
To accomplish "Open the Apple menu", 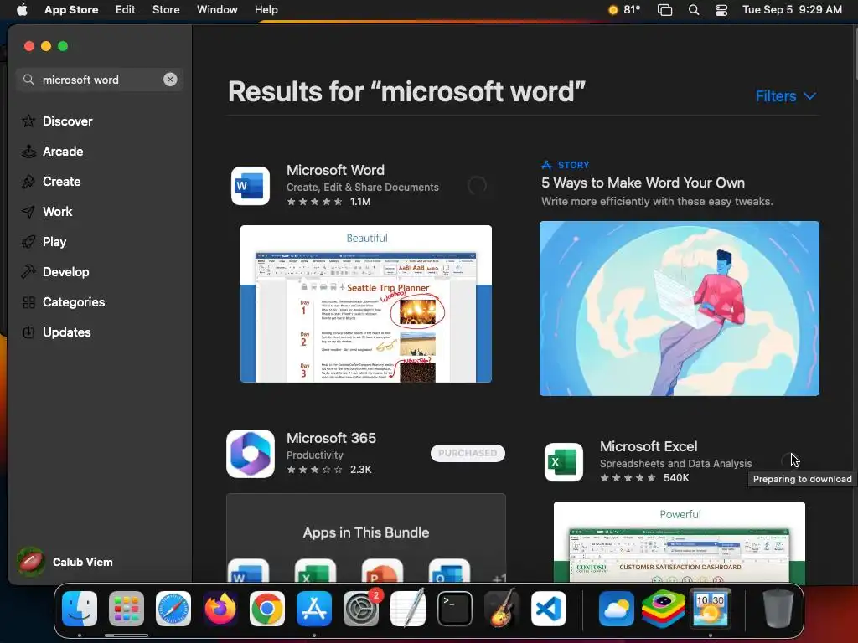I will [22, 10].
